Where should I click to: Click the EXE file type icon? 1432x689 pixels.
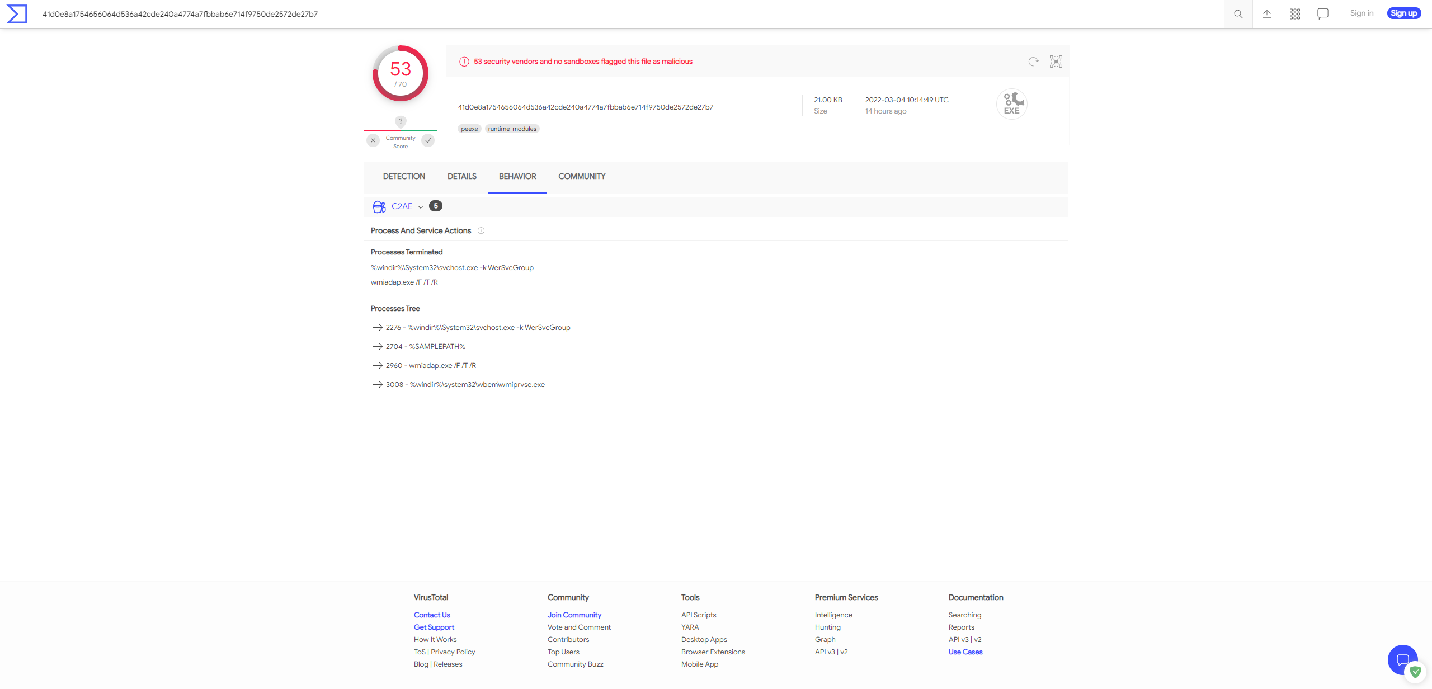point(1012,103)
